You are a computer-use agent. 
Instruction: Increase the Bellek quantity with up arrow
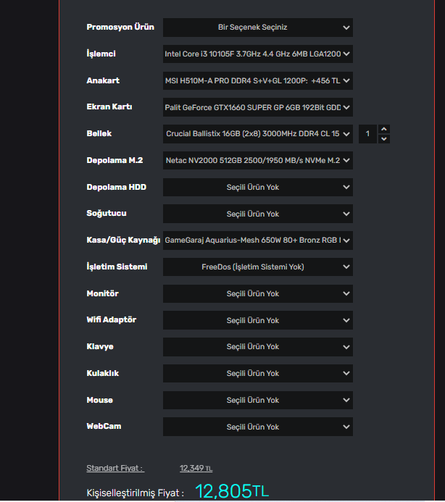coord(384,130)
